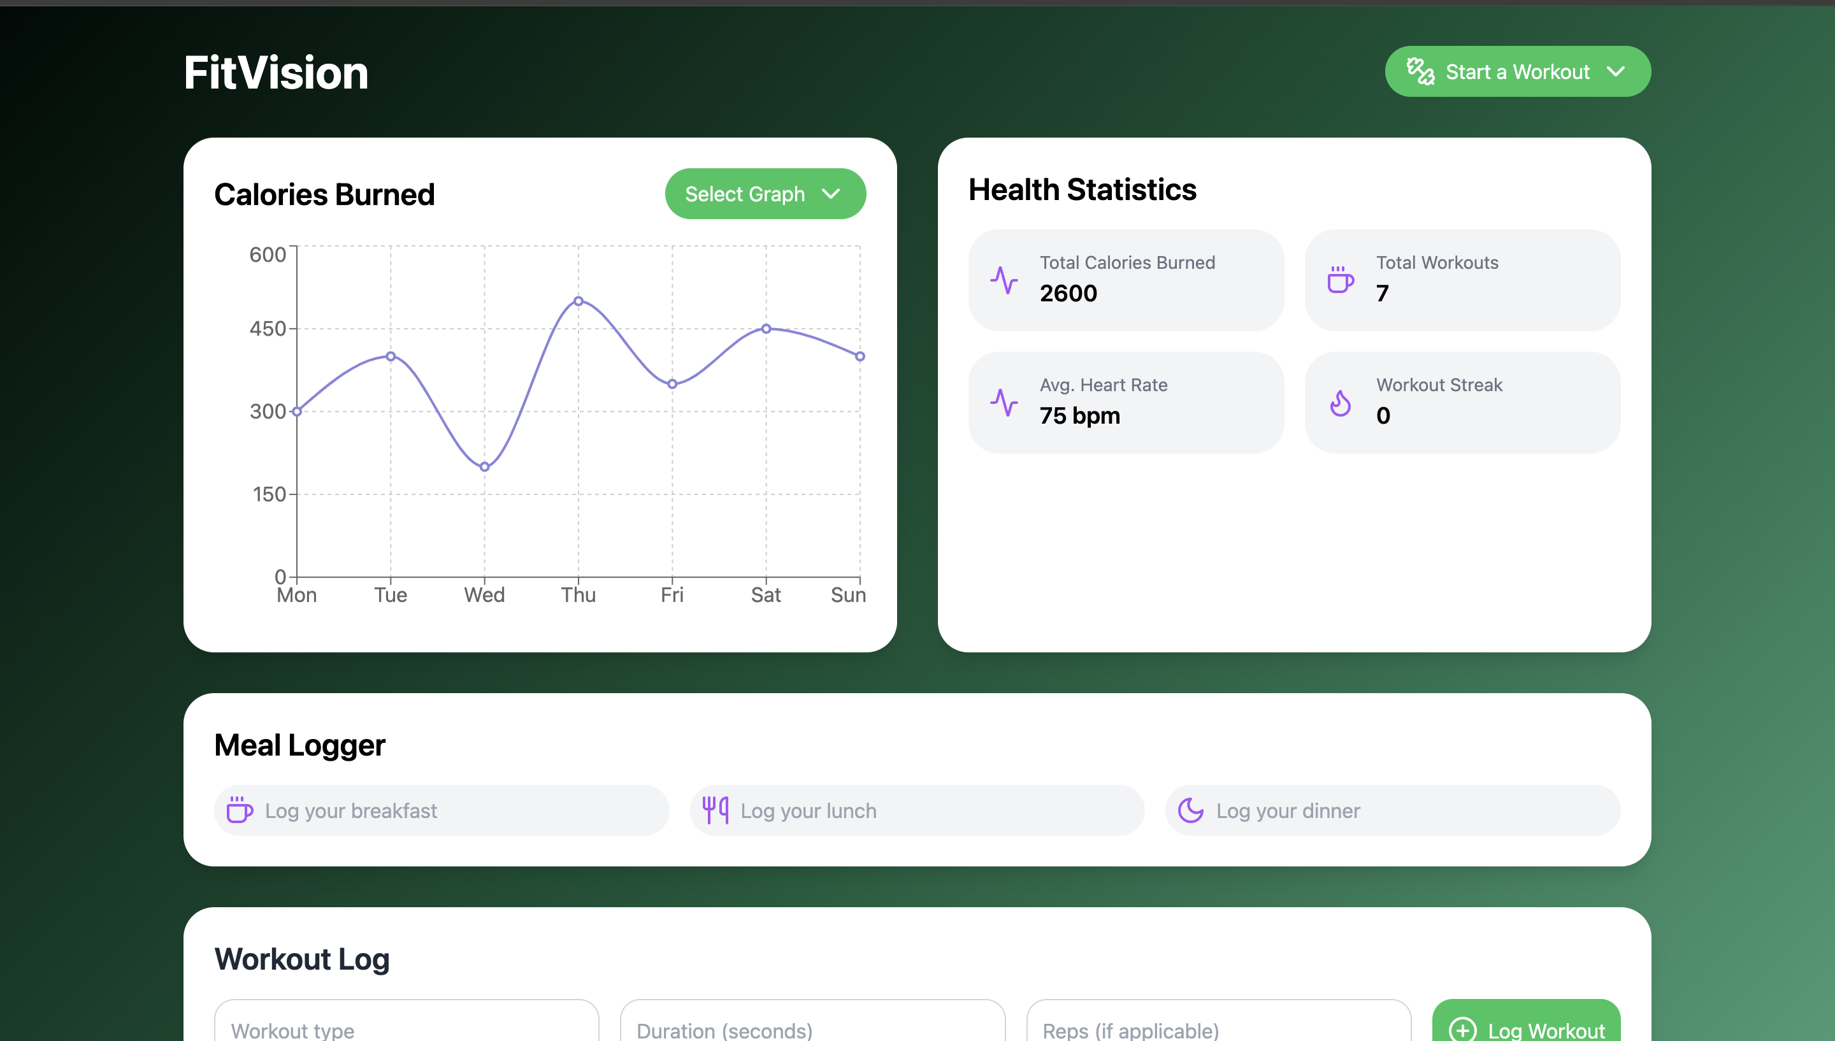This screenshot has width=1835, height=1041.
Task: Click the dumbbell icon in Start a Workout
Action: (1420, 71)
